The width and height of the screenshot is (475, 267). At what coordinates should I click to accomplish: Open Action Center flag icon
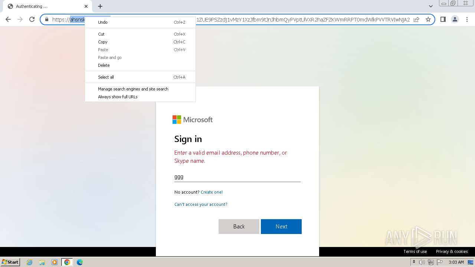[x=439, y=262]
